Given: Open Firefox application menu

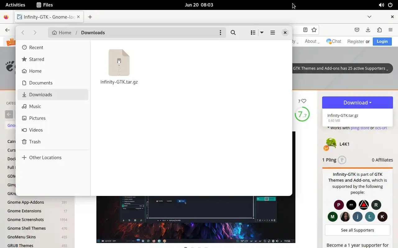Looking at the screenshot, I should (391, 30).
